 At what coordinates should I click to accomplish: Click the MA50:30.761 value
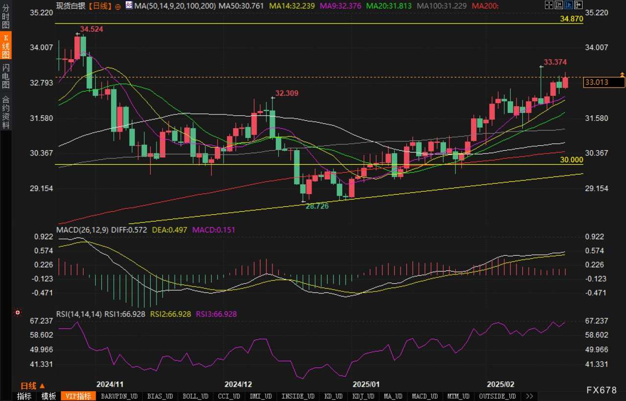pos(241,6)
